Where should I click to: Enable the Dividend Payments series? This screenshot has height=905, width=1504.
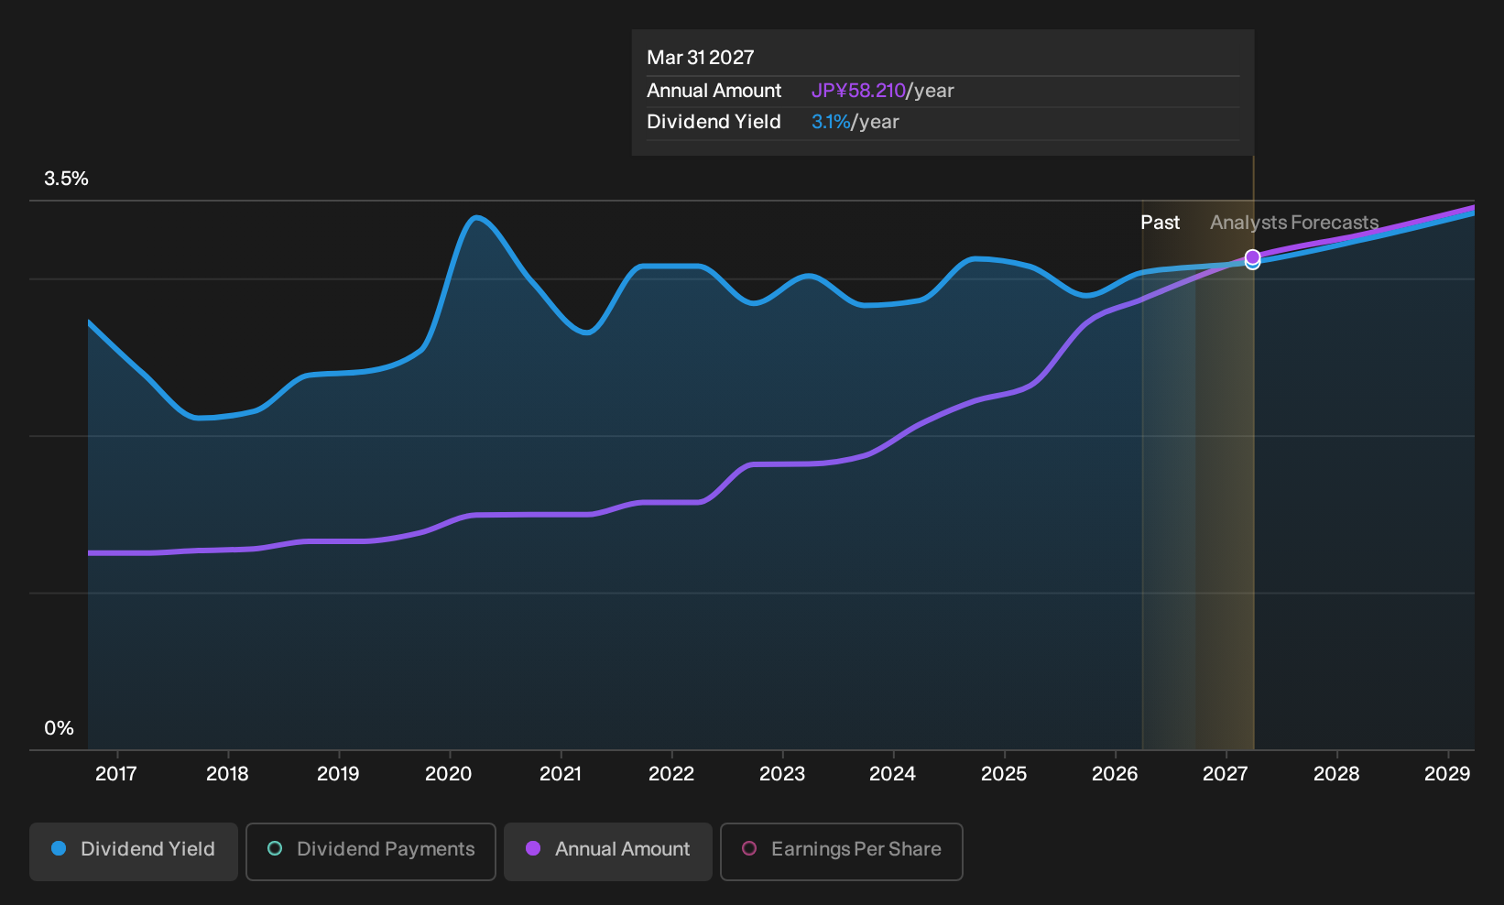(x=371, y=851)
